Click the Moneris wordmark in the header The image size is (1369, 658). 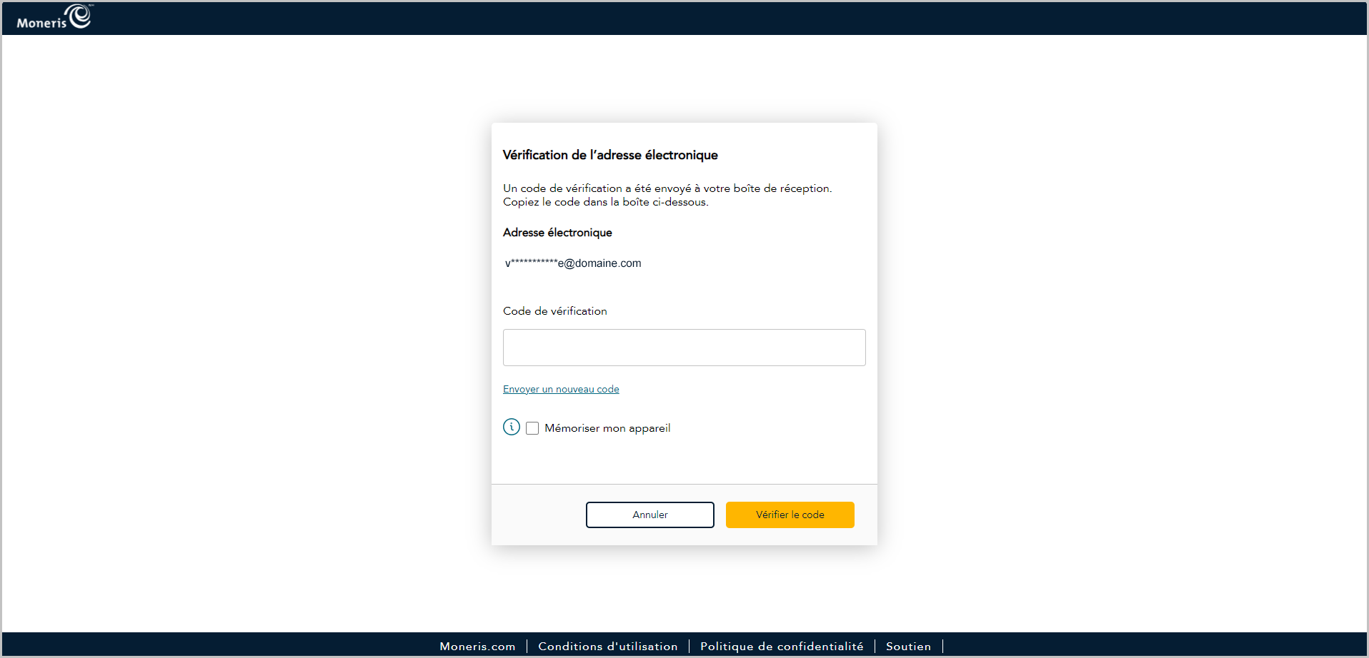click(41, 23)
